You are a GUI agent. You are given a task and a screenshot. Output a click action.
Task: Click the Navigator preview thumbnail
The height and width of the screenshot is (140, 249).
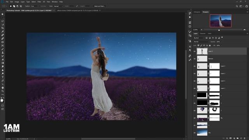[x=221, y=21]
